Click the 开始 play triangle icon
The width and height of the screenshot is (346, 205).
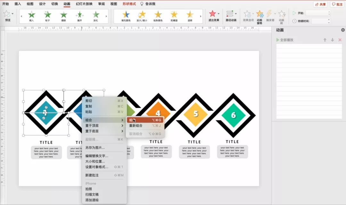tap(294, 13)
